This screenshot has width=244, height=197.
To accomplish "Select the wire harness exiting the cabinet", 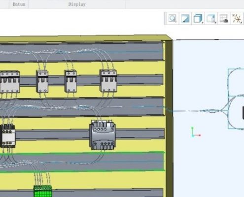I will [x=197, y=111].
